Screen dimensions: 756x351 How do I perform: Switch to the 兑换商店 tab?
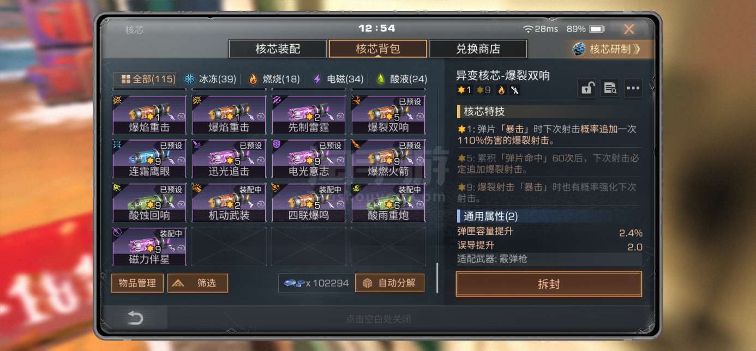[478, 49]
